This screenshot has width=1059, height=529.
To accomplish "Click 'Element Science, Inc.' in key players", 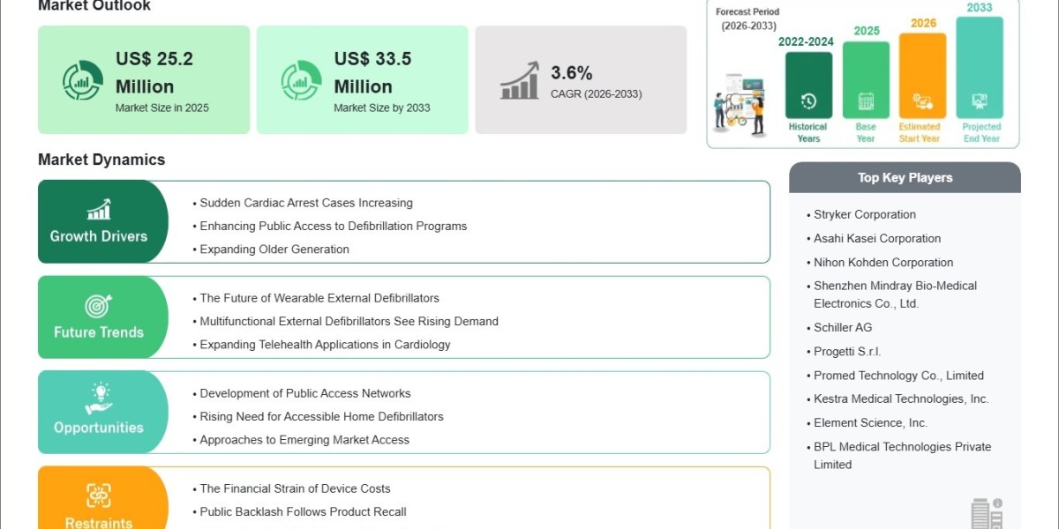I will [x=870, y=422].
